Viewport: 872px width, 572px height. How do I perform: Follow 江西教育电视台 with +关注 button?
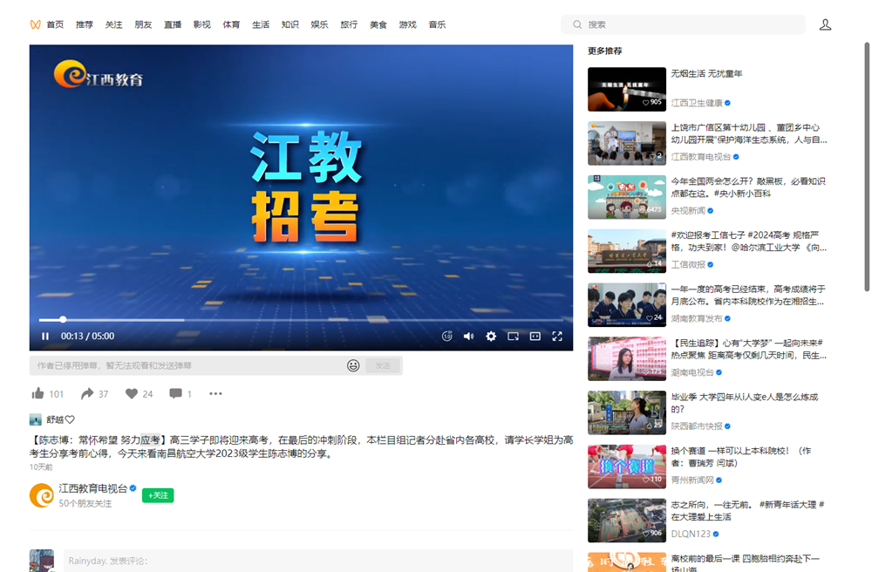pos(158,494)
